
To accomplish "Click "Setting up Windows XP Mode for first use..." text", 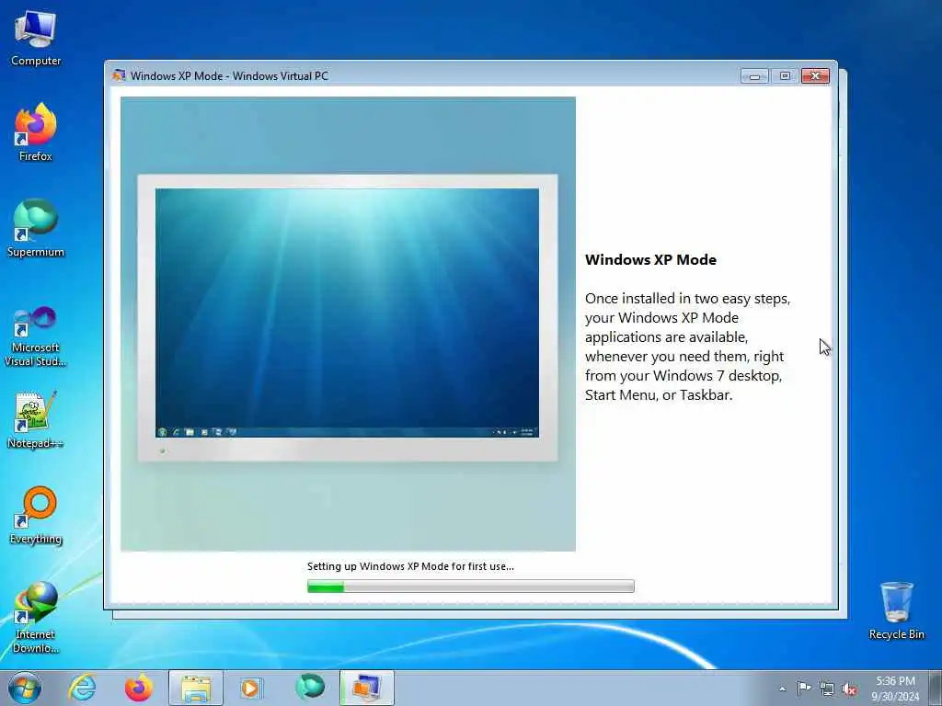I will point(410,566).
